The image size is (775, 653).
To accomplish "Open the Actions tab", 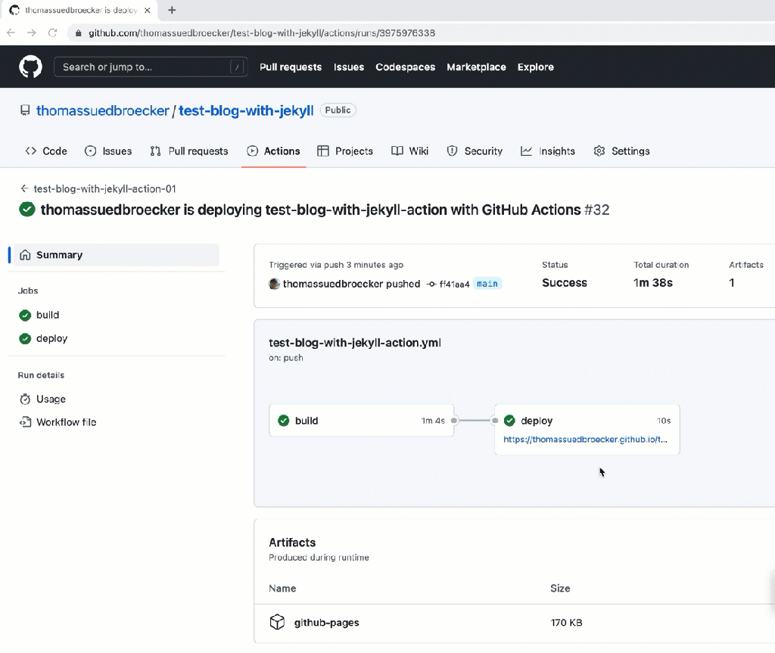I will [273, 151].
